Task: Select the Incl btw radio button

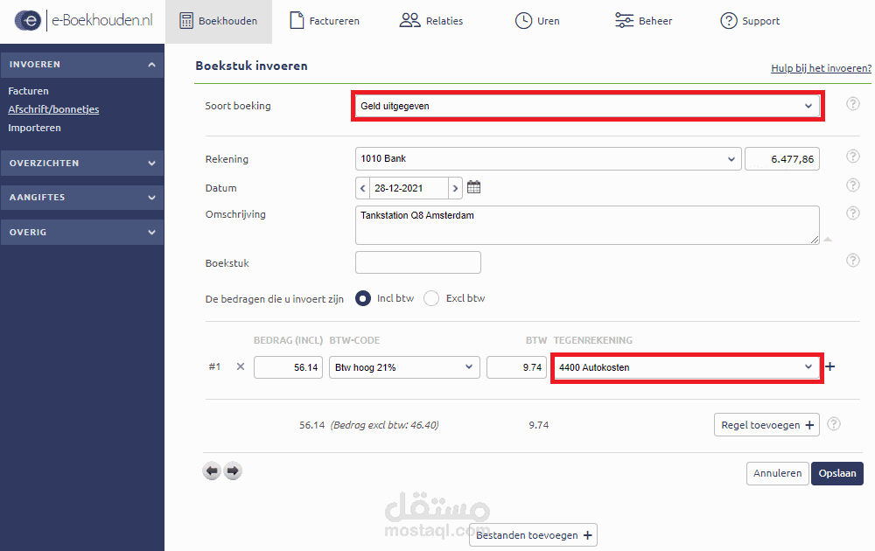Action: tap(363, 299)
